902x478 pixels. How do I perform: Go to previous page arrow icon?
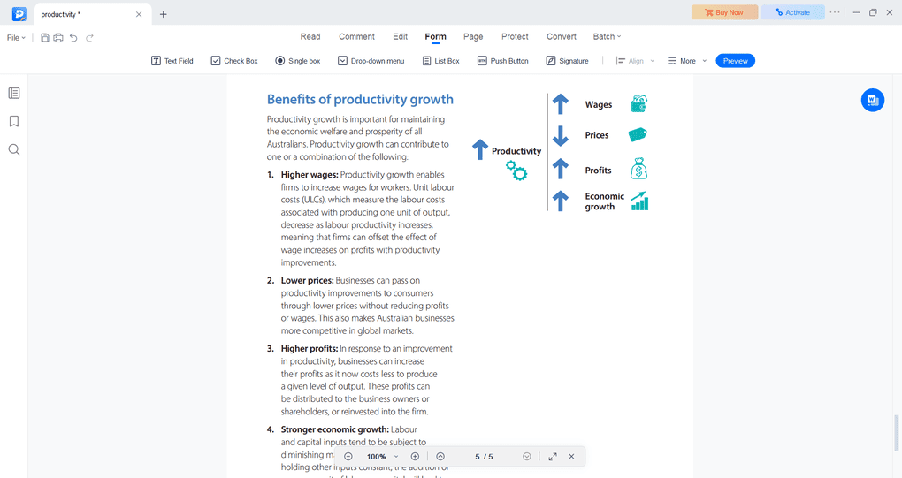[440, 457]
